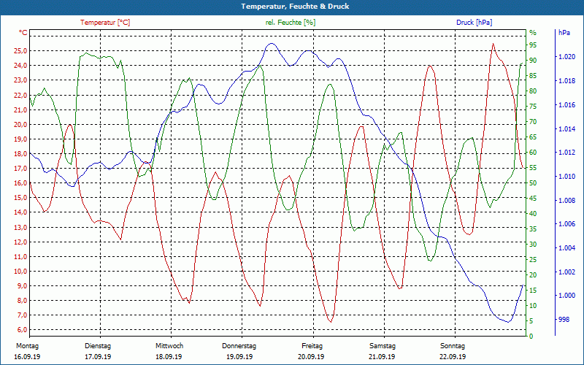
Task: Click the Dienstag day label
Action: [98, 346]
